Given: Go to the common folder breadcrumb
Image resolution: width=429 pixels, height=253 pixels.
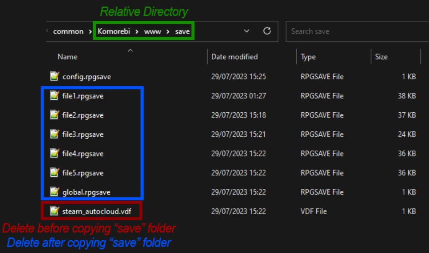Looking at the screenshot, I should point(68,31).
